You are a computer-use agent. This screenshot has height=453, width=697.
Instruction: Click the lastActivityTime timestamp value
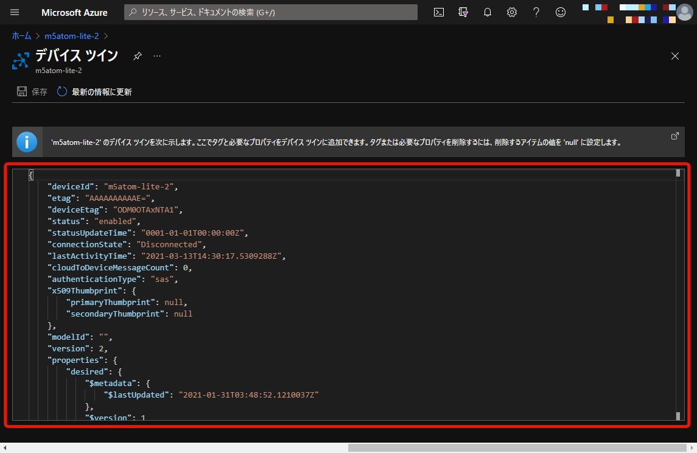point(211,256)
